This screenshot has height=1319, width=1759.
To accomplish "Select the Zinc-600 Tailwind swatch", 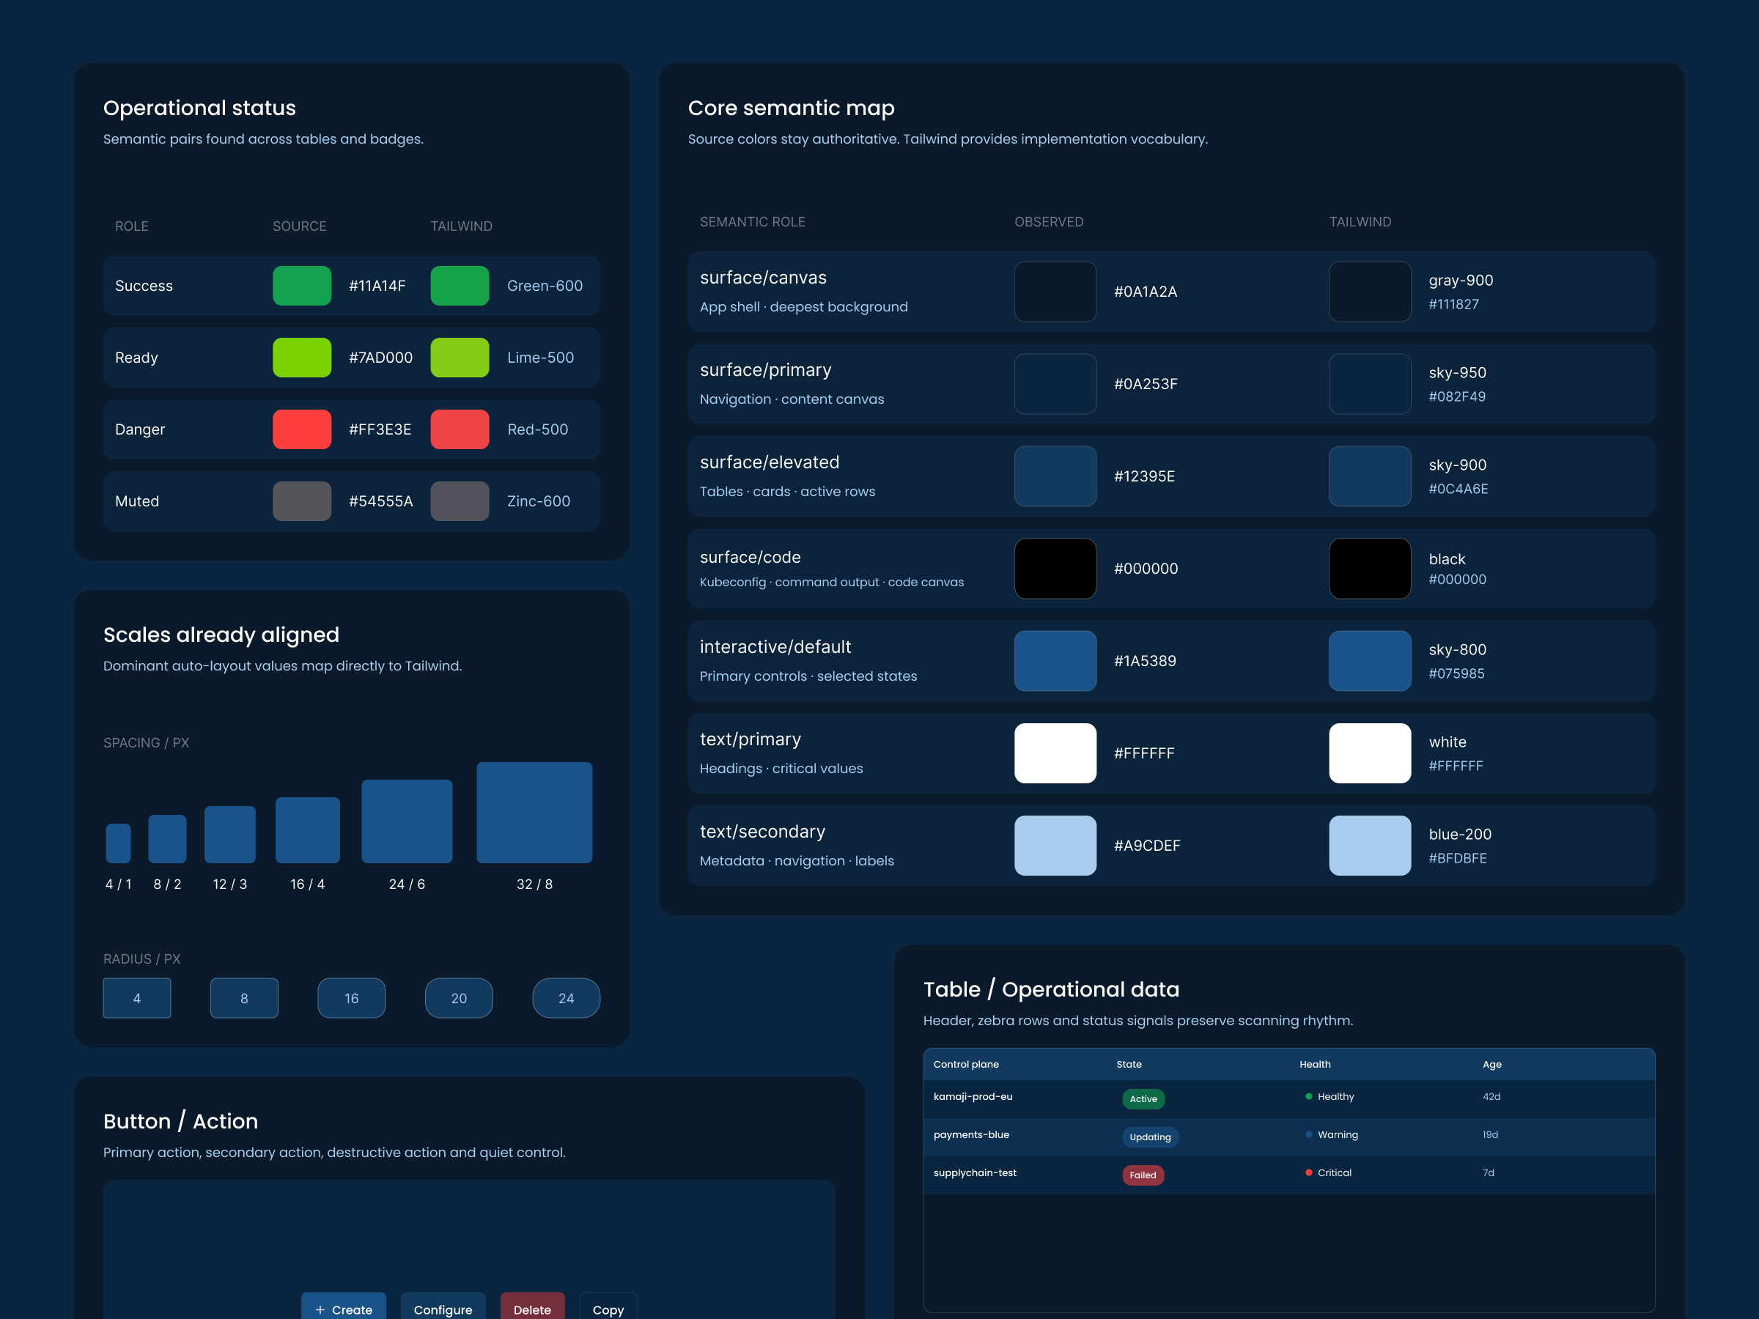I will pyautogui.click(x=460, y=501).
